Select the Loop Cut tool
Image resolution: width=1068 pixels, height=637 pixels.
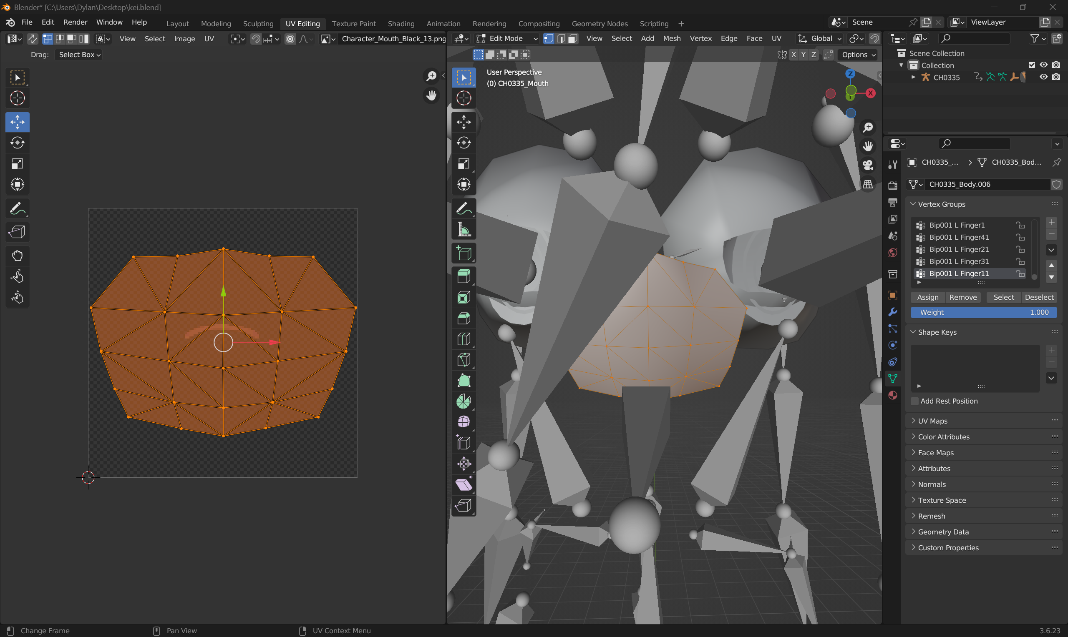tap(463, 339)
